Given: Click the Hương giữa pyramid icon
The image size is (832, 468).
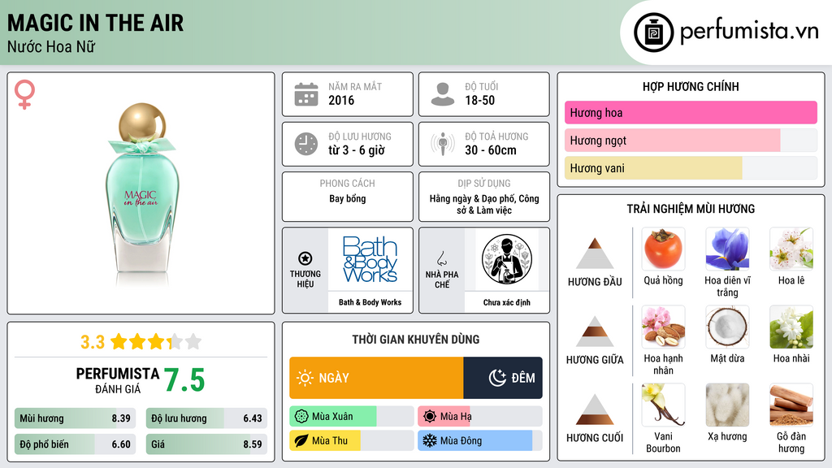Looking at the screenshot, I should click(595, 331).
